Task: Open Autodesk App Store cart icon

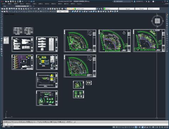Action: [147, 1]
